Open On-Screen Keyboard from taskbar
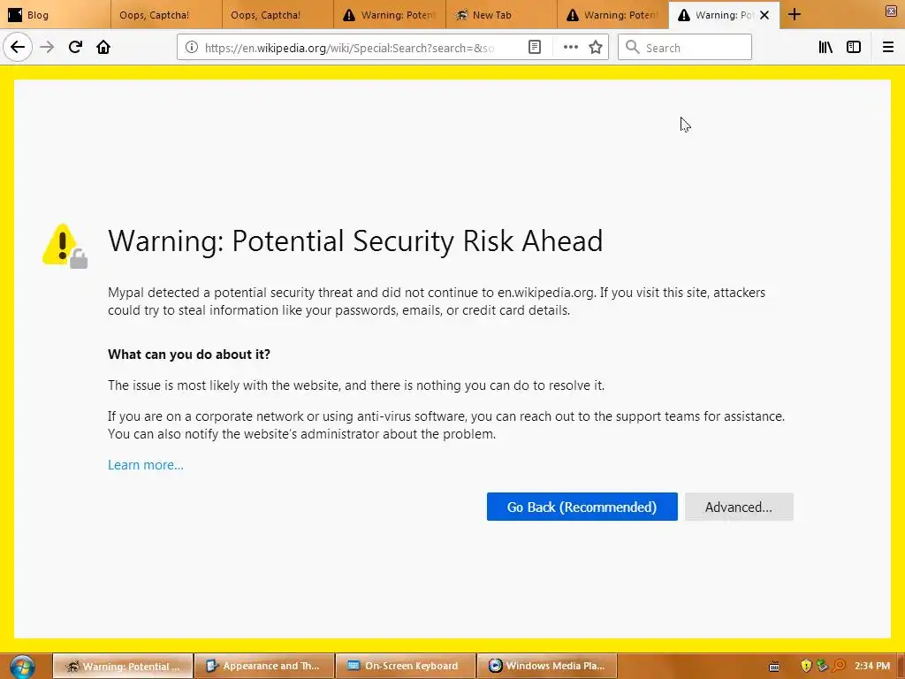The width and height of the screenshot is (905, 679). coord(406,666)
